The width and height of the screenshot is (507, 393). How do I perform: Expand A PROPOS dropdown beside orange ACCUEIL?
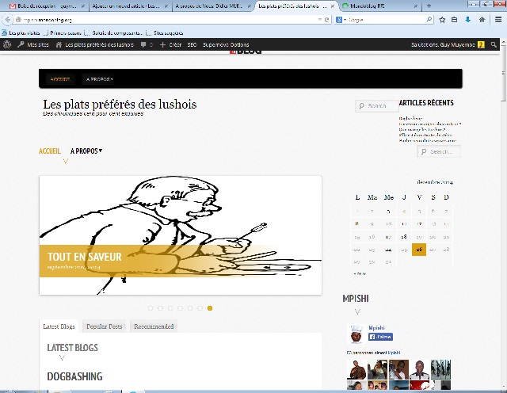[x=86, y=151]
